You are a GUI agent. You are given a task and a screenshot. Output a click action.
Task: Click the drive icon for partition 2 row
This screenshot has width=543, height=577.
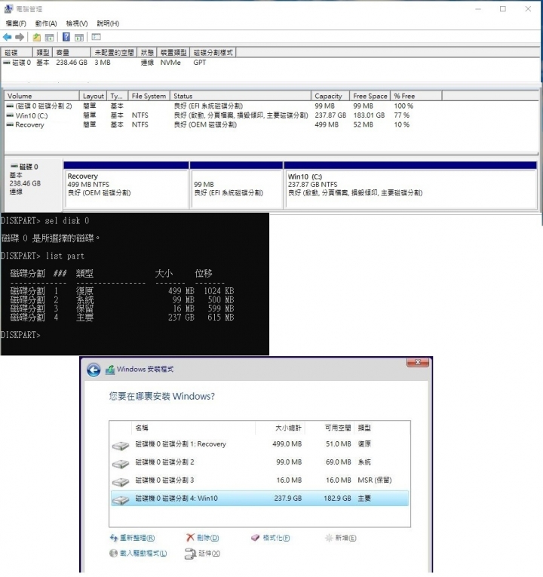121,464
